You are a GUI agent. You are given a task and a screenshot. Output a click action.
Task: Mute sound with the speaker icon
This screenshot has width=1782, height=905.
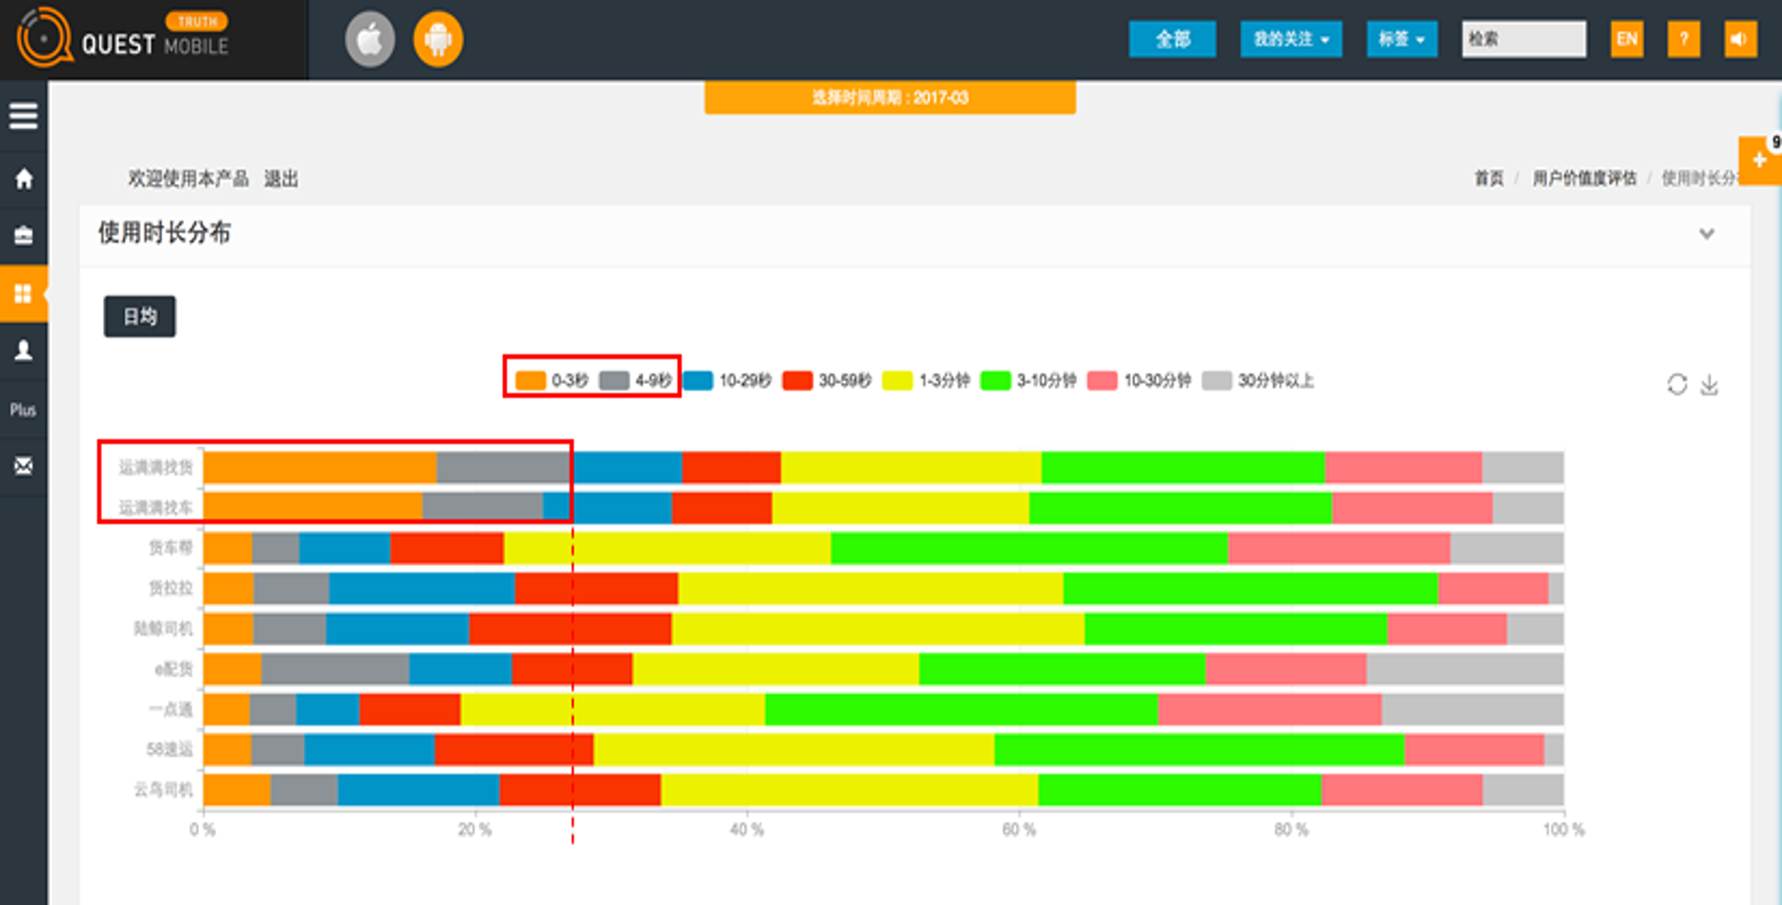1740,39
